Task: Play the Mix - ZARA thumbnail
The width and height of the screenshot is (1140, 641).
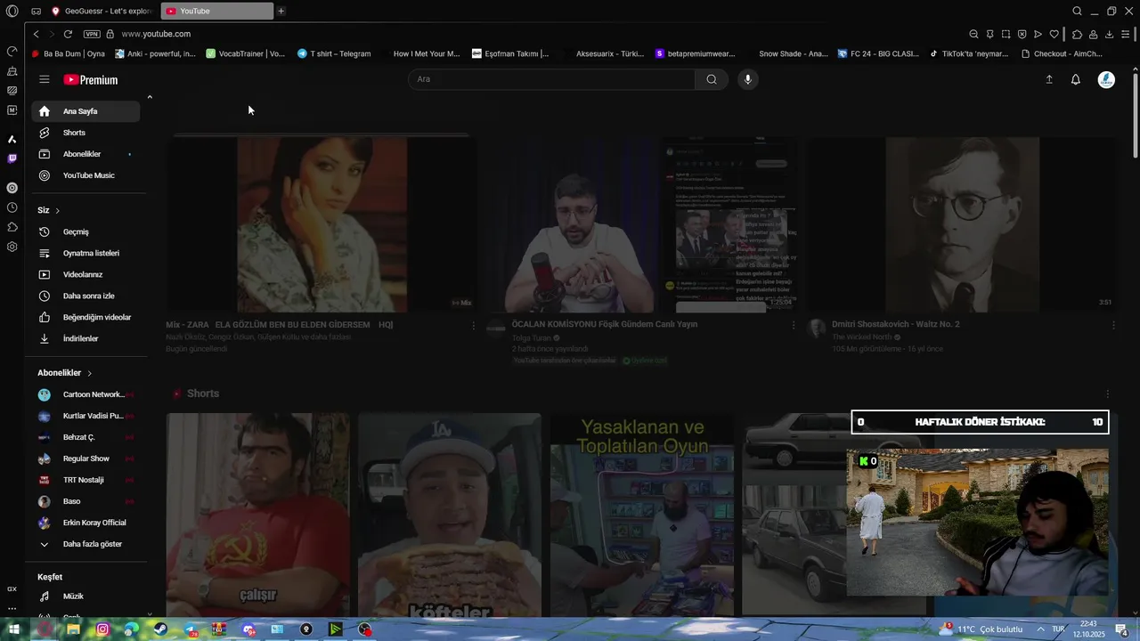Action: (x=322, y=224)
